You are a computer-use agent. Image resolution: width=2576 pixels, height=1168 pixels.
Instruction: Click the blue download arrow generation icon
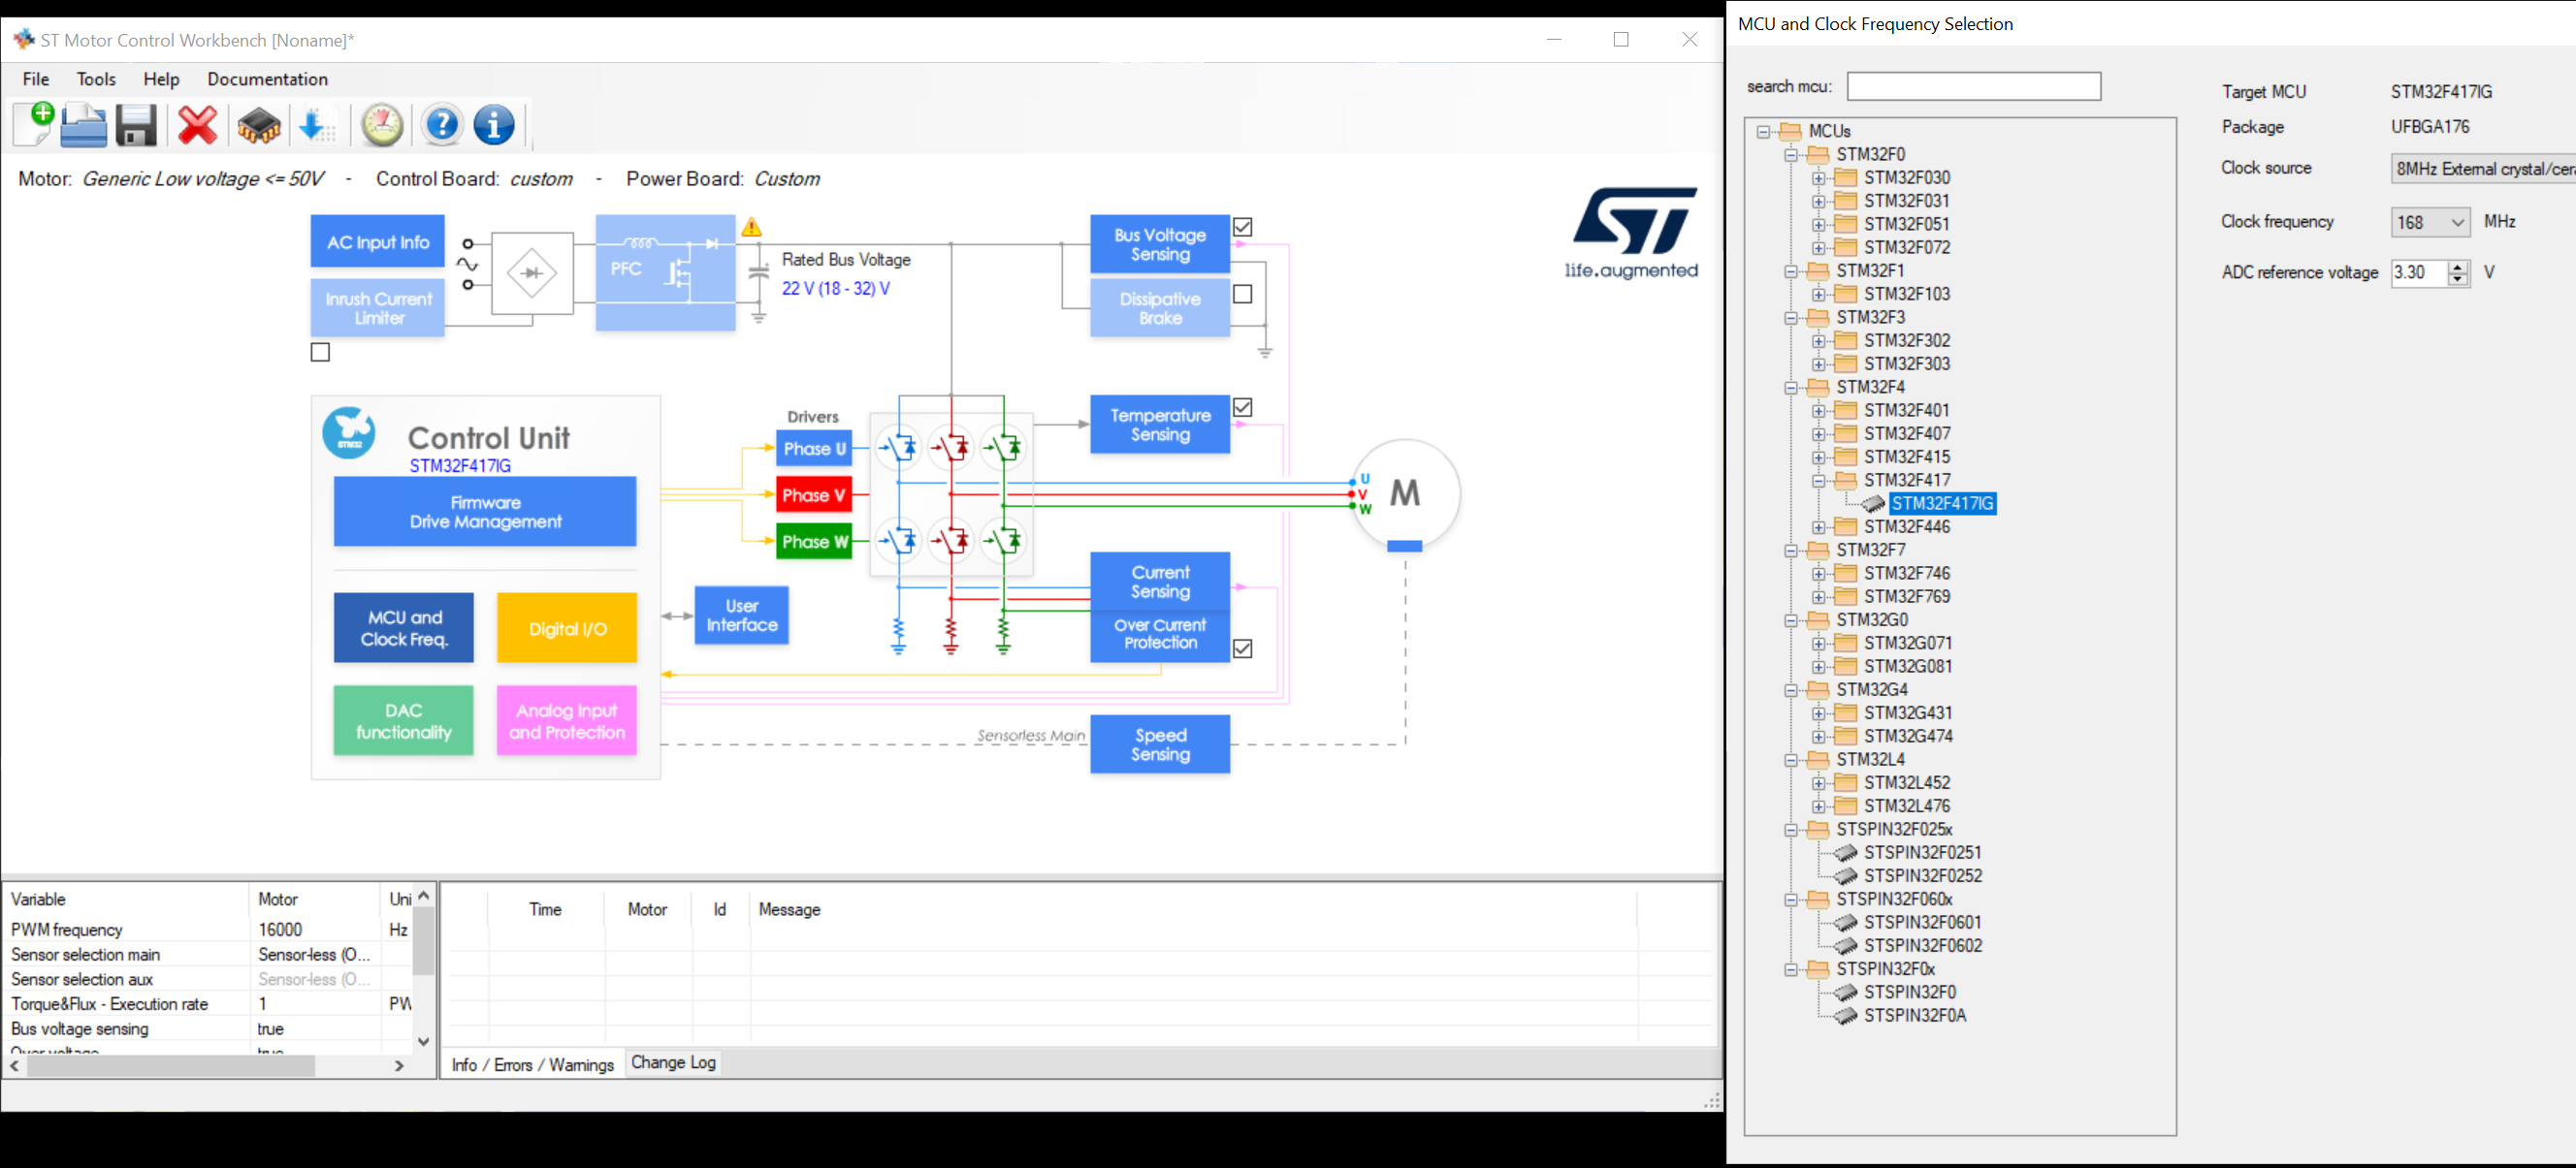(x=316, y=126)
